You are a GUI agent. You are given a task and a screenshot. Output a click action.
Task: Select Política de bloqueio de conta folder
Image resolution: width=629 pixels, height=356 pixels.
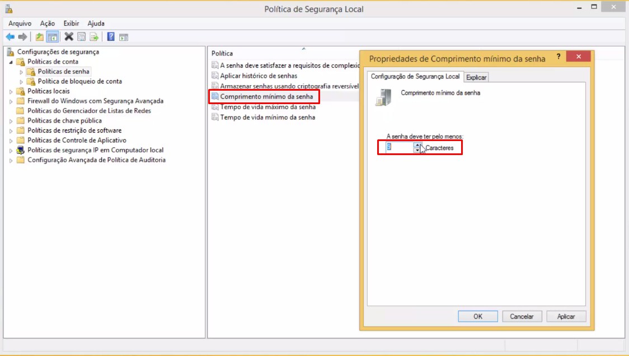(79, 82)
